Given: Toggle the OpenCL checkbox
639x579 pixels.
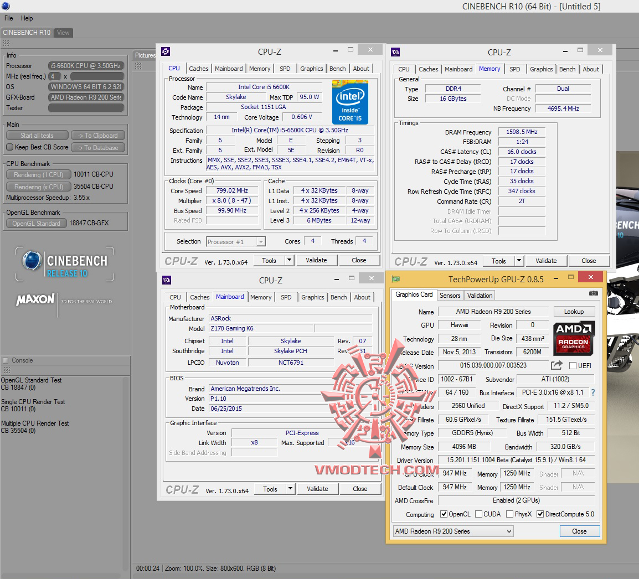Looking at the screenshot, I should pos(444,514).
